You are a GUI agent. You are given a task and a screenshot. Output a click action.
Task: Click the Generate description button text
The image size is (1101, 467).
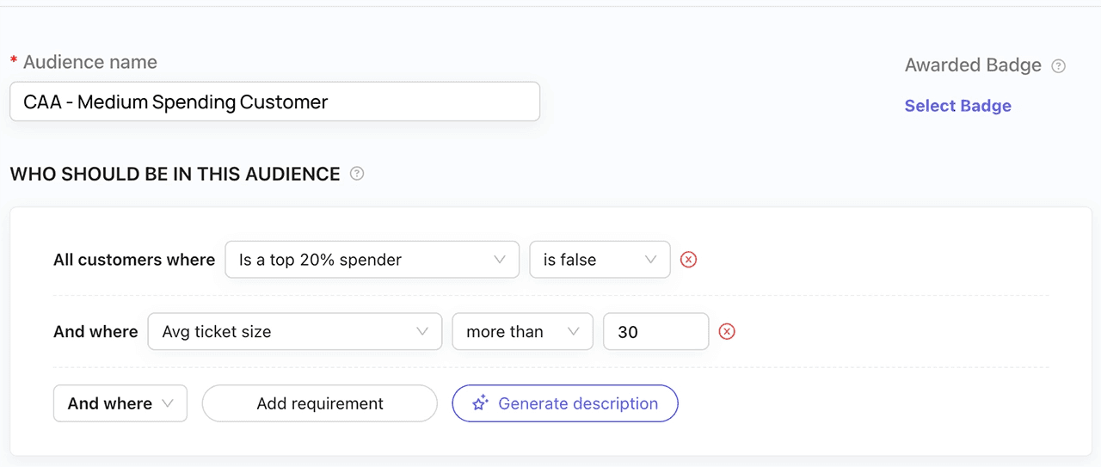(x=578, y=403)
